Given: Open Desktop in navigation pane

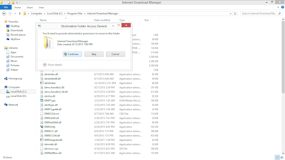Looking at the screenshot, I should point(15,26).
